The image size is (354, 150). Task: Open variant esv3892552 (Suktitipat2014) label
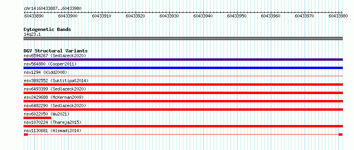[56, 81]
